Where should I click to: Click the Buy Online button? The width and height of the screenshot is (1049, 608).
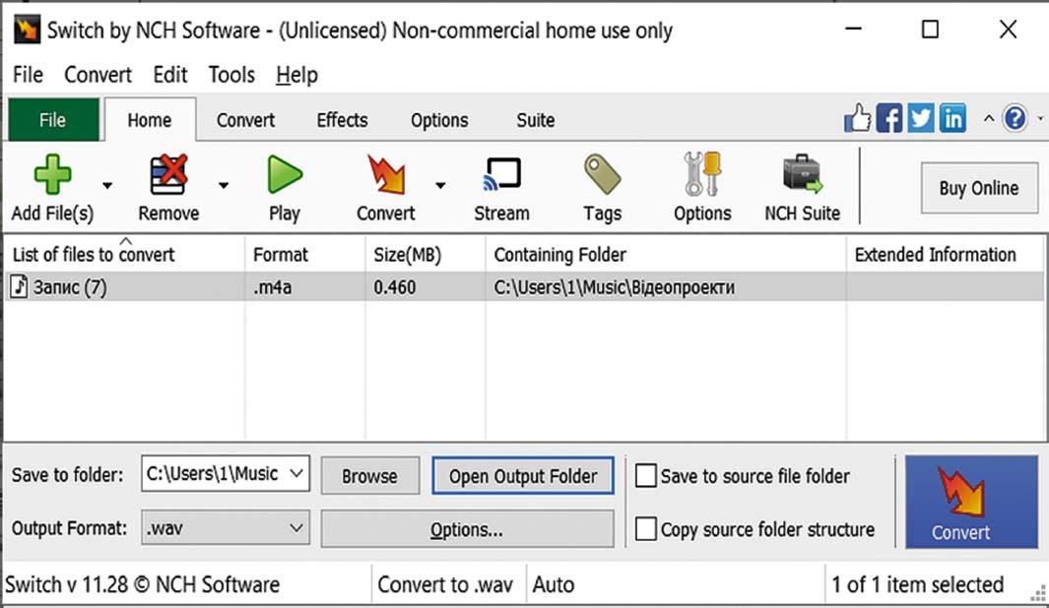(x=979, y=188)
